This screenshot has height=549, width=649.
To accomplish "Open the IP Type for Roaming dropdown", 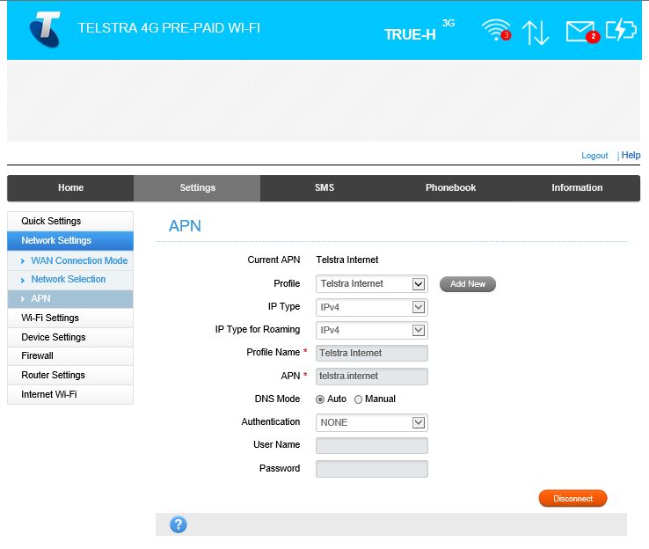I will click(x=372, y=331).
